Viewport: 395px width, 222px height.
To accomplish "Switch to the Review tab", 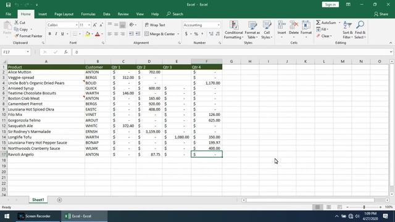I will point(123,14).
